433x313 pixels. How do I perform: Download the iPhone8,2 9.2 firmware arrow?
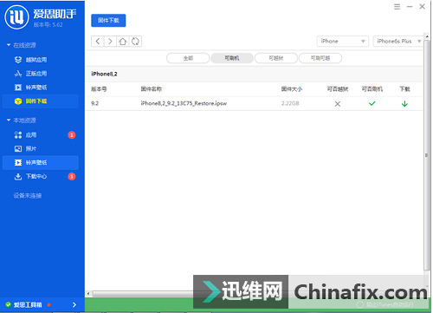pyautogui.click(x=404, y=103)
